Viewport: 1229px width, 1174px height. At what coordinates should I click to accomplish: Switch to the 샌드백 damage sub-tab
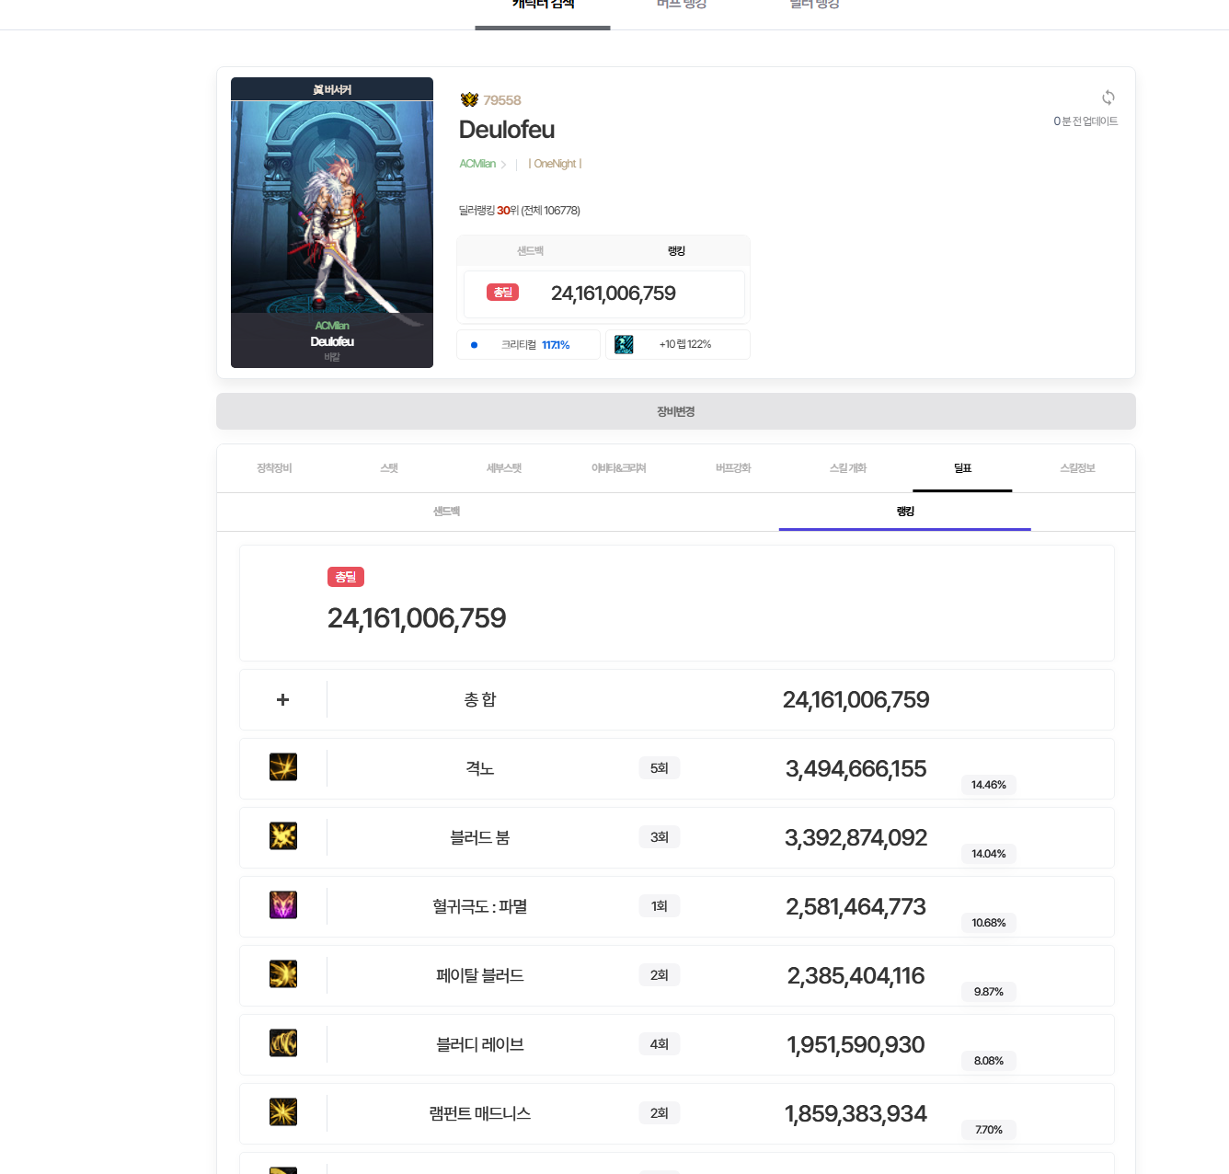click(447, 512)
